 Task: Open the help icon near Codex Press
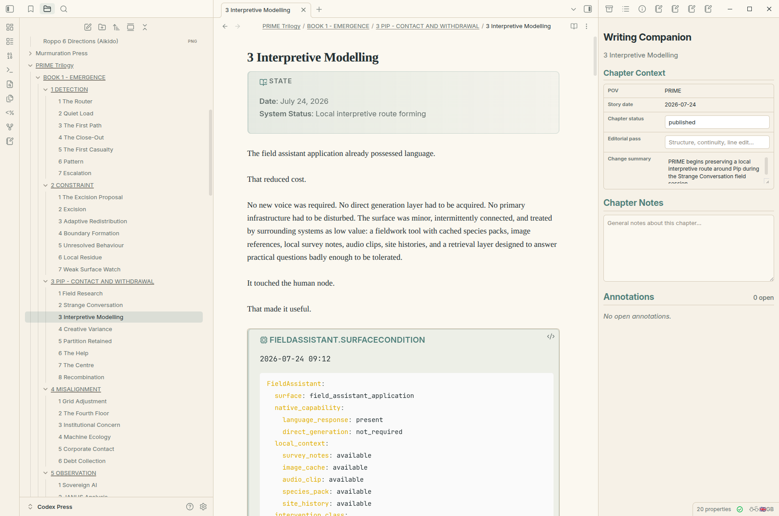point(190,507)
